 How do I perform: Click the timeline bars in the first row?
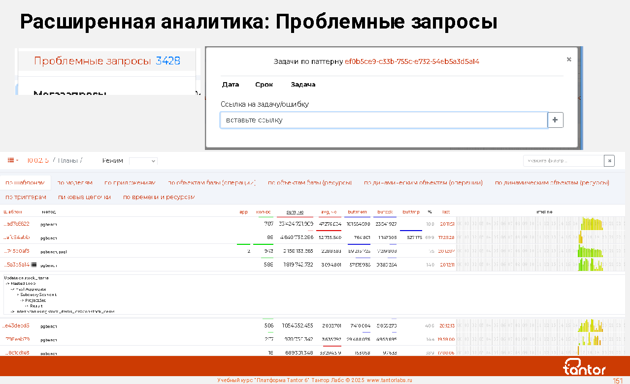tap(591, 224)
